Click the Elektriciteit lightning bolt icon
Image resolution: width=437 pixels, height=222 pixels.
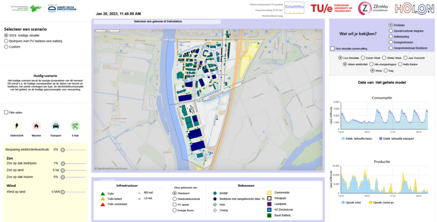[17, 126]
